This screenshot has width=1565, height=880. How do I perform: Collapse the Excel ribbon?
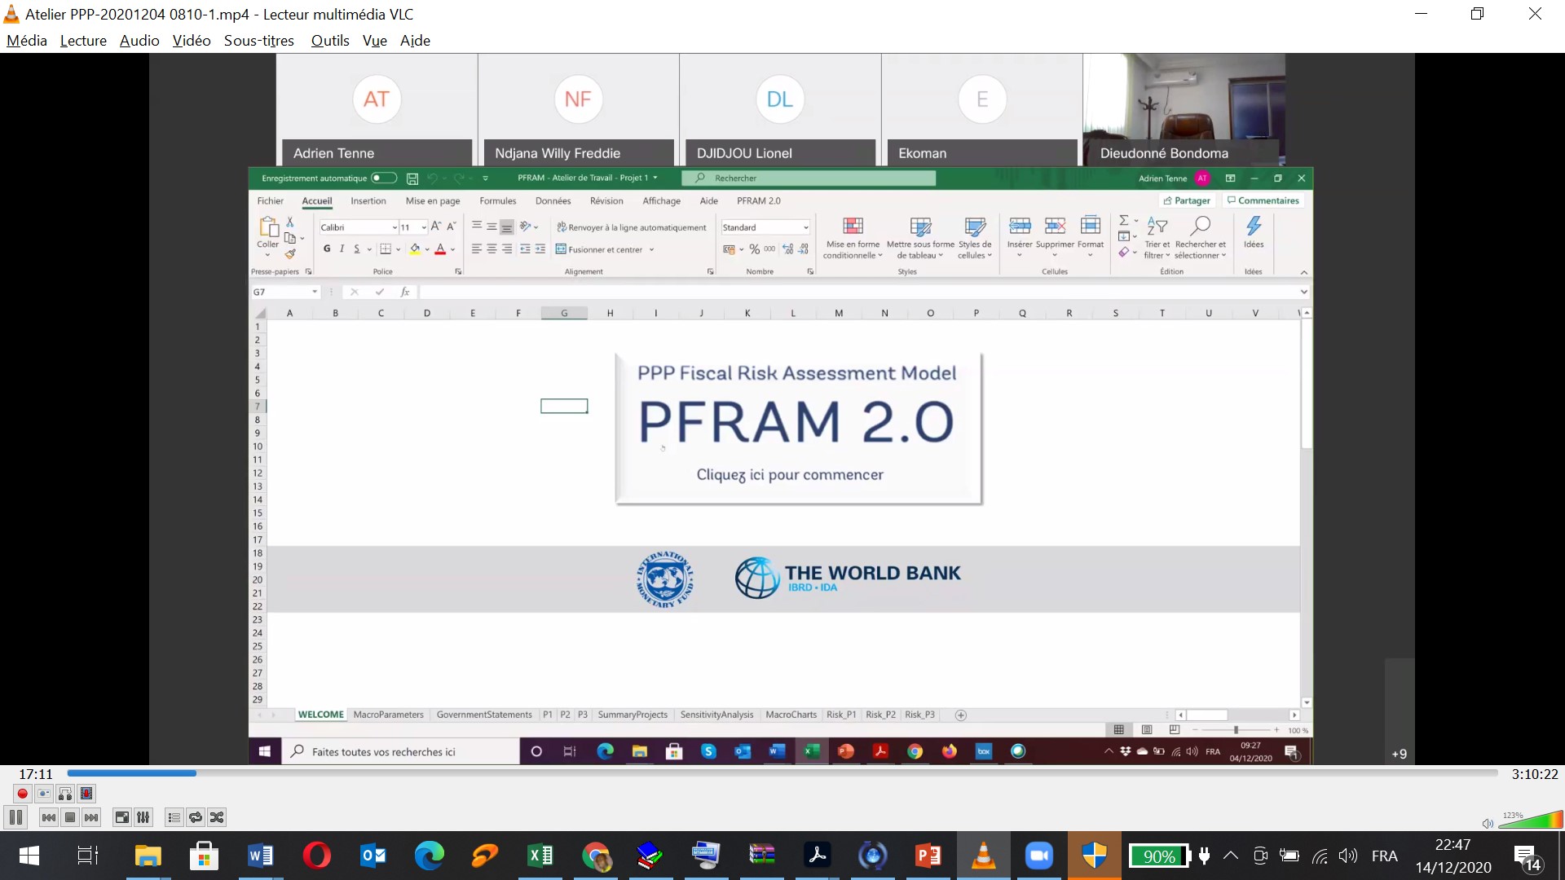point(1303,272)
